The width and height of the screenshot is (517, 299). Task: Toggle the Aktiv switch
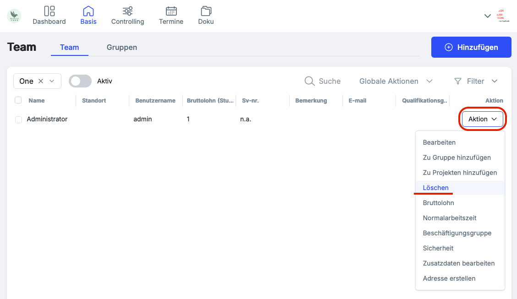80,81
